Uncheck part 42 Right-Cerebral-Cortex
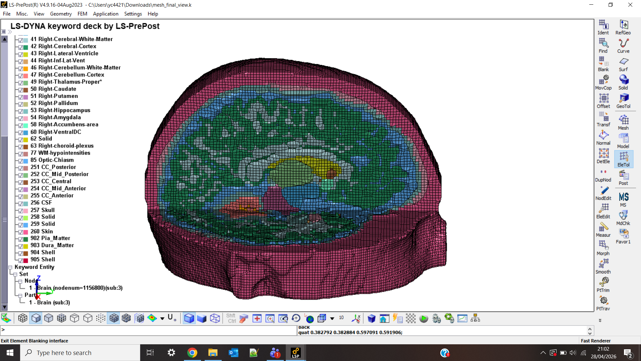The width and height of the screenshot is (641, 361). [x=21, y=47]
